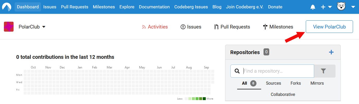Select the All repositories tab
Screen dimensions: 359x104
pos(249,83)
